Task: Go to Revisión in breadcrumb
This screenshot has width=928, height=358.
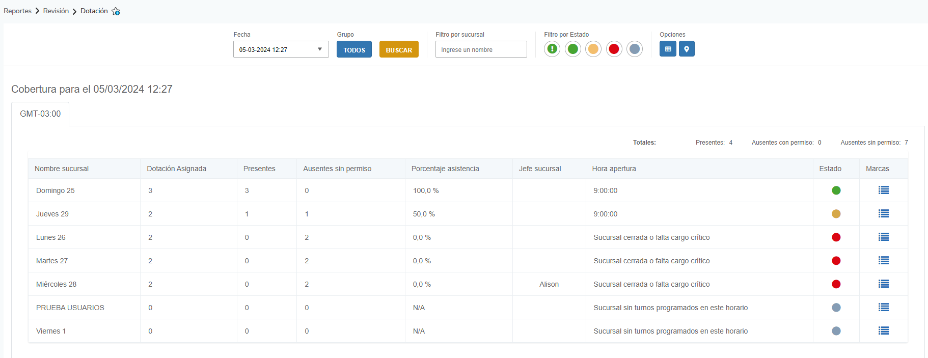Action: [56, 11]
